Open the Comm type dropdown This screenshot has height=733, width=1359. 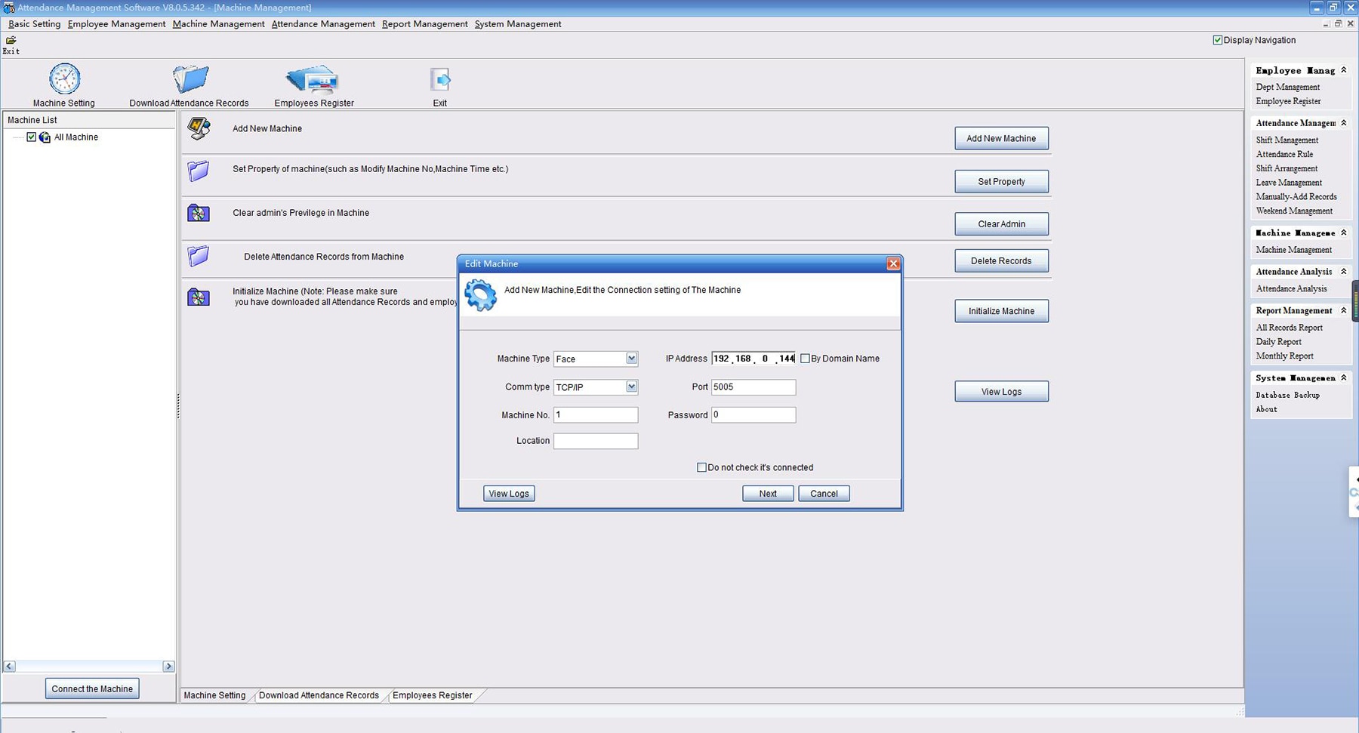[631, 387]
